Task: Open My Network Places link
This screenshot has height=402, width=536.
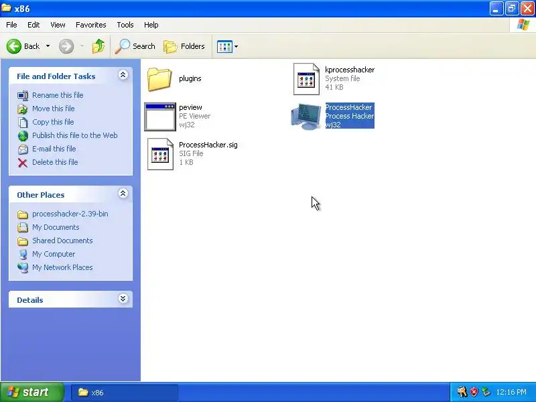Action: [62, 267]
